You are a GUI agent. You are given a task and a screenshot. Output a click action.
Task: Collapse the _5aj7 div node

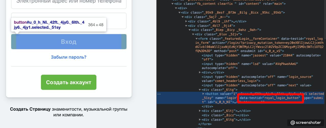tap(183, 17)
